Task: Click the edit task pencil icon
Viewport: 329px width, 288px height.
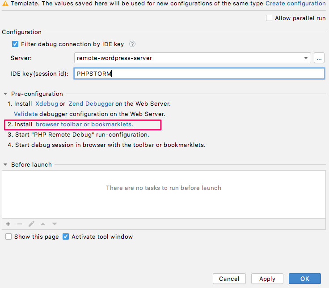Action: point(31,224)
